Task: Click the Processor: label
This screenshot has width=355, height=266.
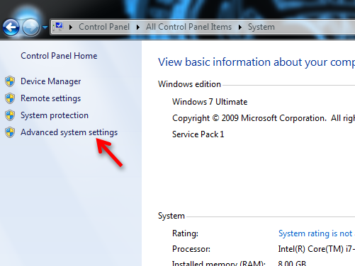Action: pos(191,249)
